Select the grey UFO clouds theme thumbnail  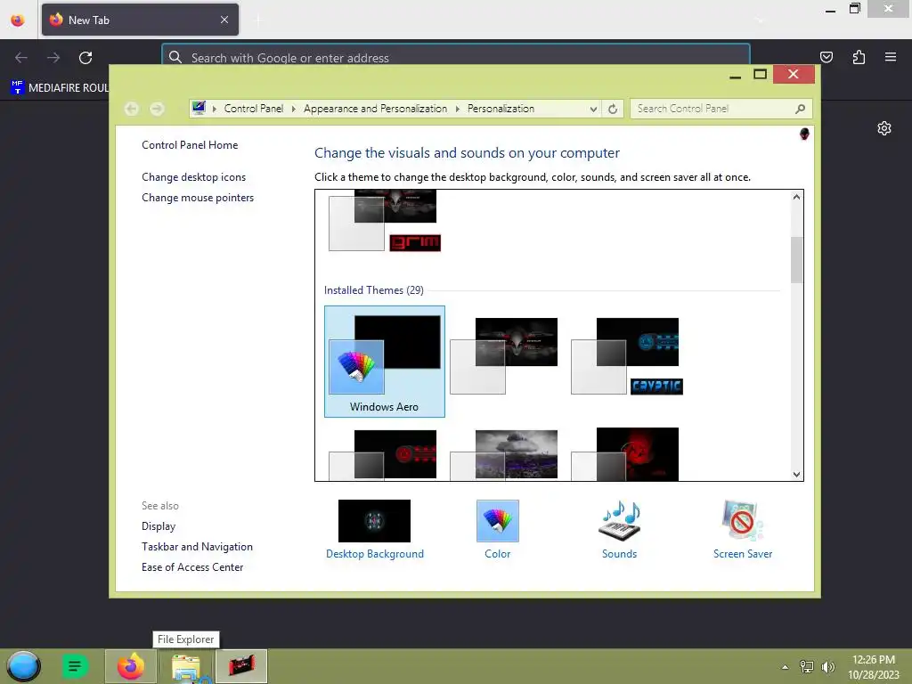504,455
